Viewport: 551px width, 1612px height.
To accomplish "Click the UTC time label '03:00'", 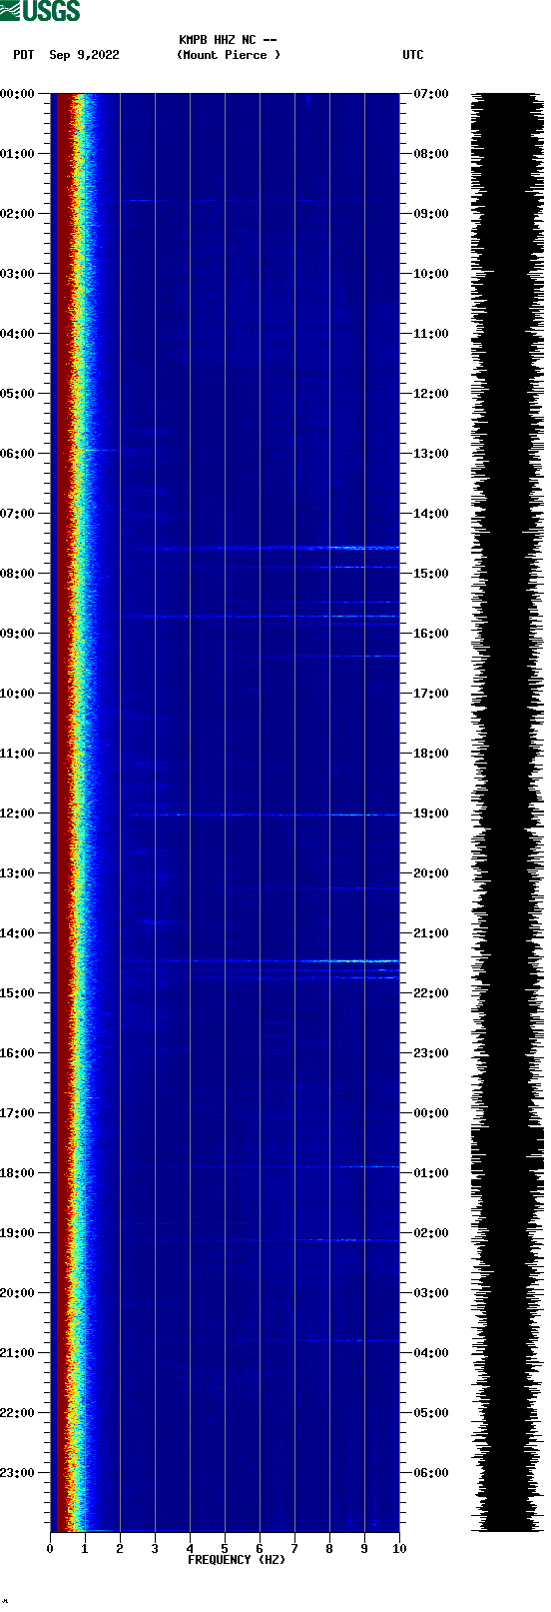I will [x=431, y=1293].
